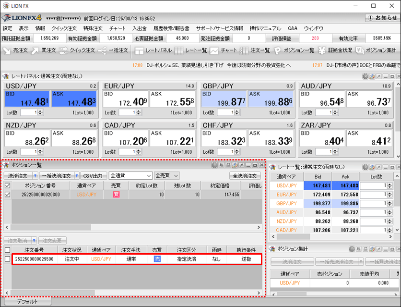Click the blue USD/JPY BID rate tile
The height and width of the screenshot is (307, 401).
[27, 99]
